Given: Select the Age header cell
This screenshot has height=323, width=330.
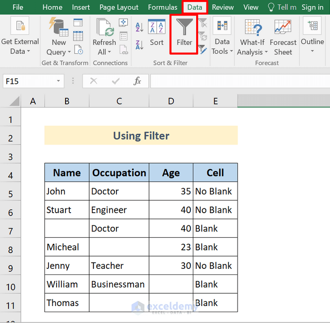Looking at the screenshot, I should pyautogui.click(x=171, y=173).
